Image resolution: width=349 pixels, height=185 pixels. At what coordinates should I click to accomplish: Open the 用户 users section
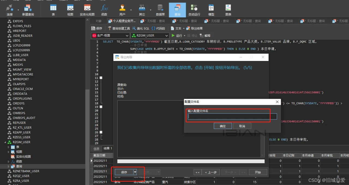click(122, 10)
